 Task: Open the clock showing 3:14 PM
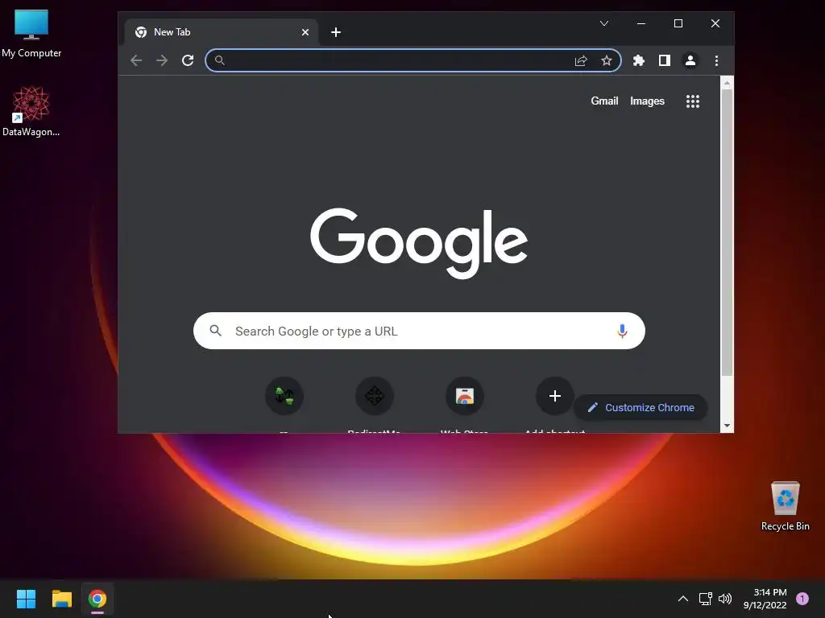coord(765,599)
